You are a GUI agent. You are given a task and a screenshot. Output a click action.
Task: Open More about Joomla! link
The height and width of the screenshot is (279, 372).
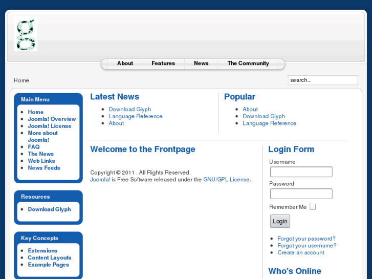[42, 136]
